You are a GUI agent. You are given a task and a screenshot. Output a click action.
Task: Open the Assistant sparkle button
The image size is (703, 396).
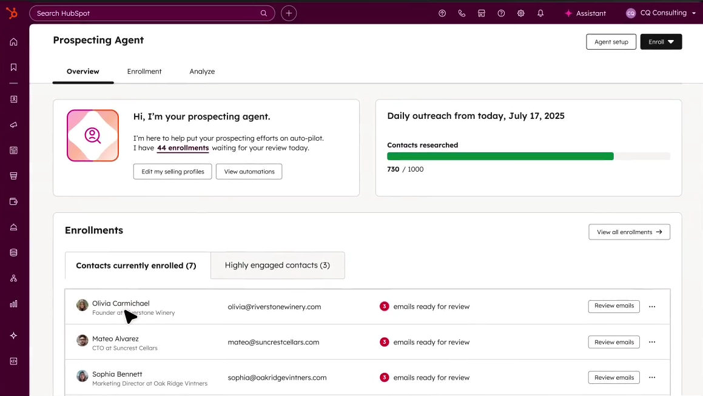tap(585, 13)
